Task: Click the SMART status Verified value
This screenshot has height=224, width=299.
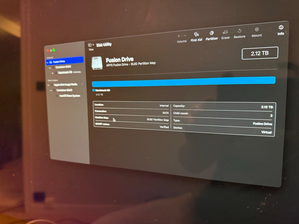Action: click(164, 127)
